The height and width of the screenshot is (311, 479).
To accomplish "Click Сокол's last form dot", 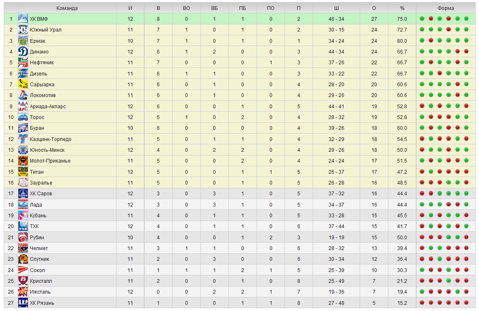I will (467, 270).
